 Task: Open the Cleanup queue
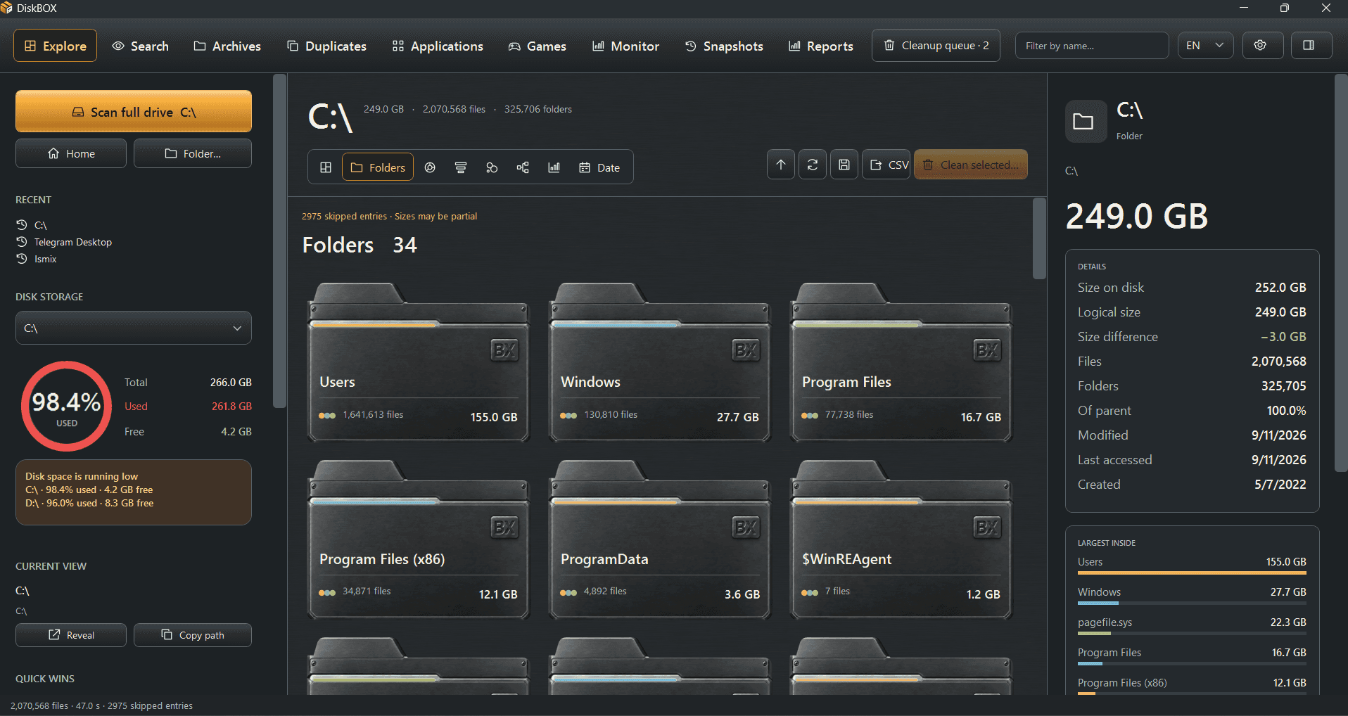tap(936, 46)
